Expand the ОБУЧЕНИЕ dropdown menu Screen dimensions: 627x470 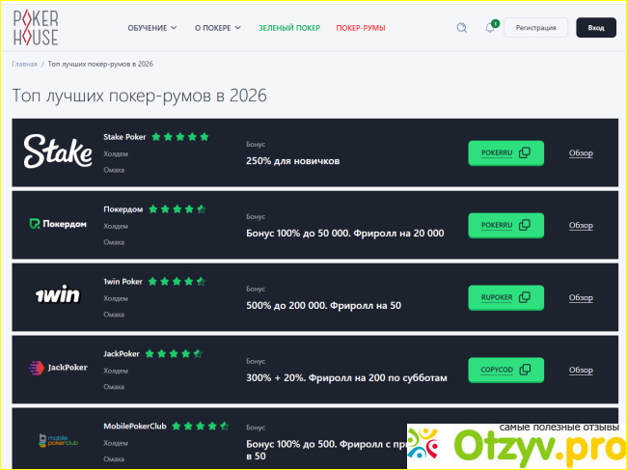coord(152,28)
